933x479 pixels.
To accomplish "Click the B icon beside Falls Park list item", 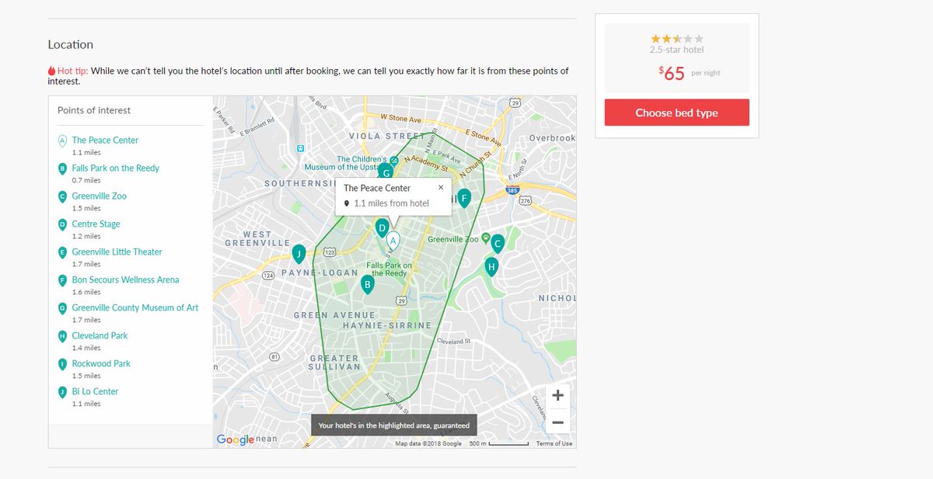I will tap(62, 168).
